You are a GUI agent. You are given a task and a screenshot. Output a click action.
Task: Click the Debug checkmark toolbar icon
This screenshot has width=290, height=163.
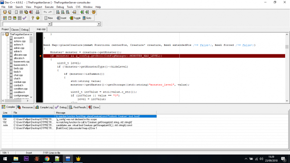point(25,18)
